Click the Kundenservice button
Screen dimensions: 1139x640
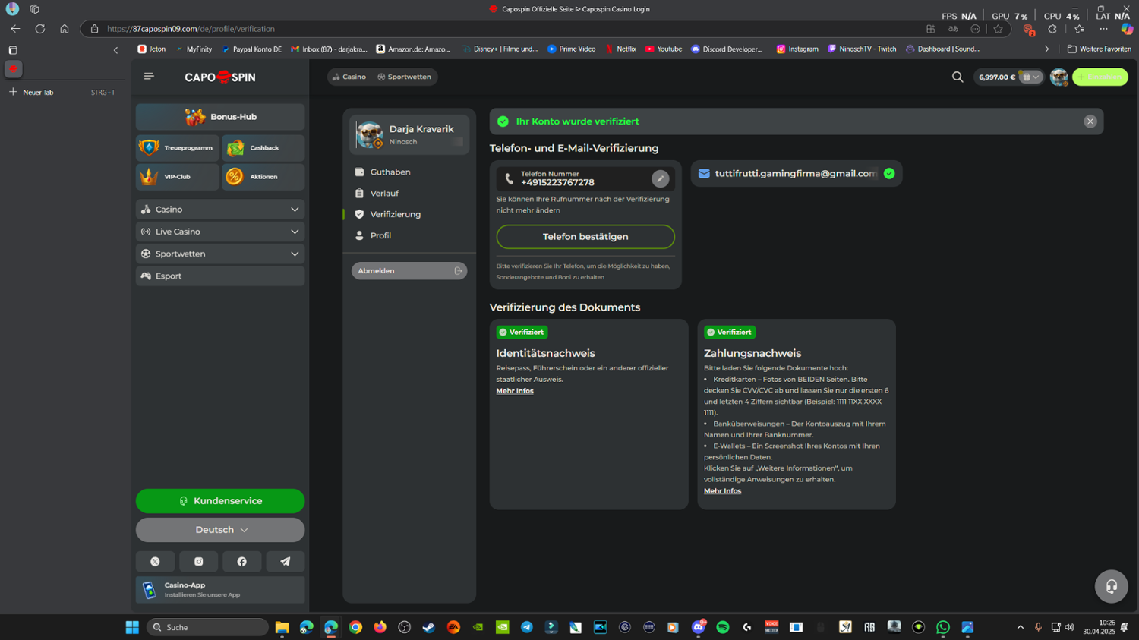220,501
